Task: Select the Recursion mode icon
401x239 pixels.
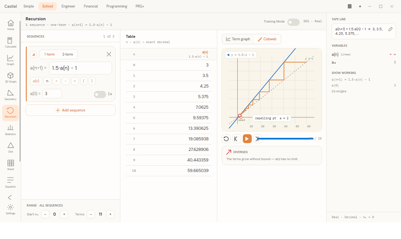Action: 11,113
